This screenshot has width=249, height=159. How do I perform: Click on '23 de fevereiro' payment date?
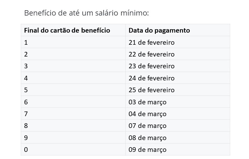151,66
